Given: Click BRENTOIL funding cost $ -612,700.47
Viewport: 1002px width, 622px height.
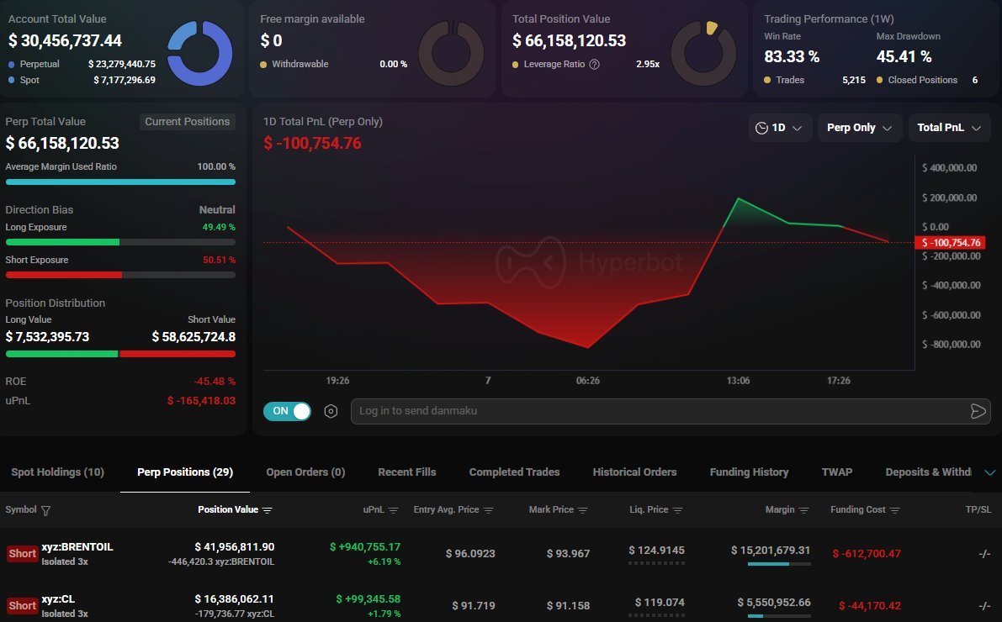Looking at the screenshot, I should [867, 554].
